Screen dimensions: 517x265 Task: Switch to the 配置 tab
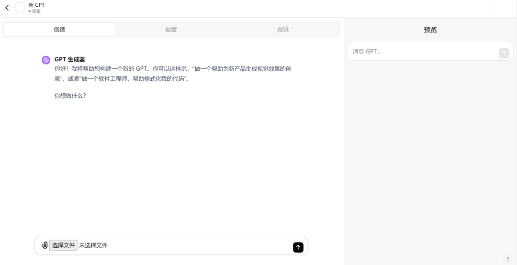(171, 29)
